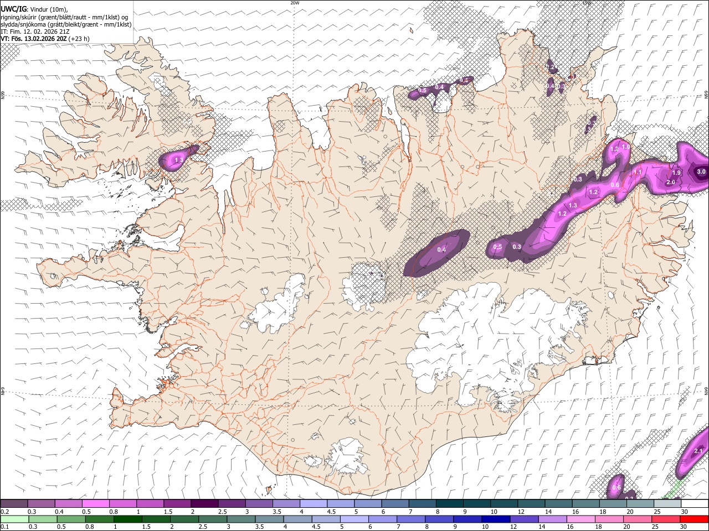Click the 1.3 value in the Westfjords patch

coord(179,160)
